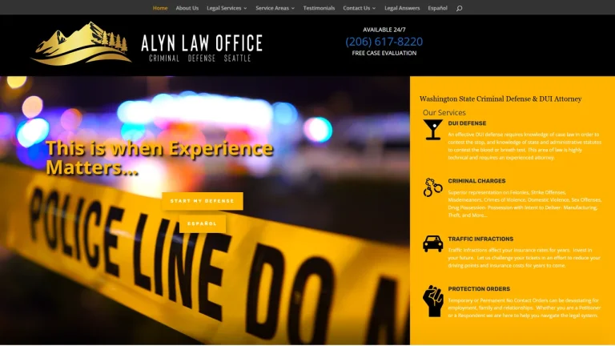
Task: Go to the Home menu item
Action: point(160,8)
